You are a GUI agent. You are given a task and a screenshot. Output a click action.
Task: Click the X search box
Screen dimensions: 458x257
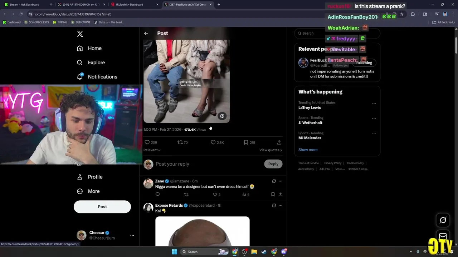pos(337,33)
